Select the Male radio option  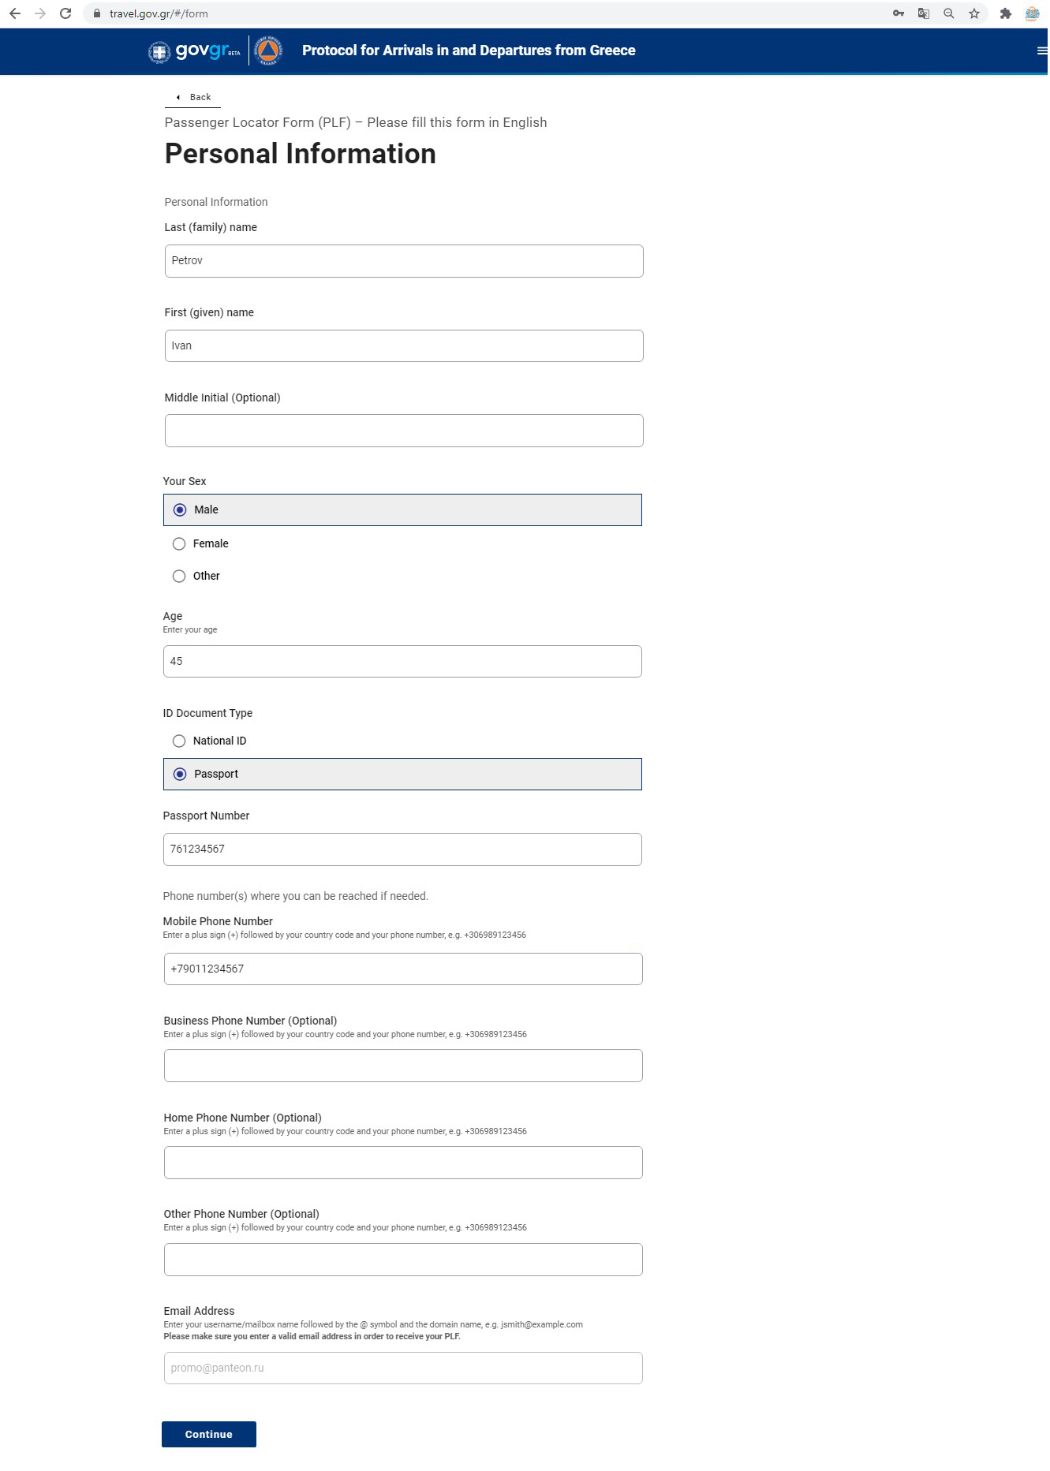(180, 510)
